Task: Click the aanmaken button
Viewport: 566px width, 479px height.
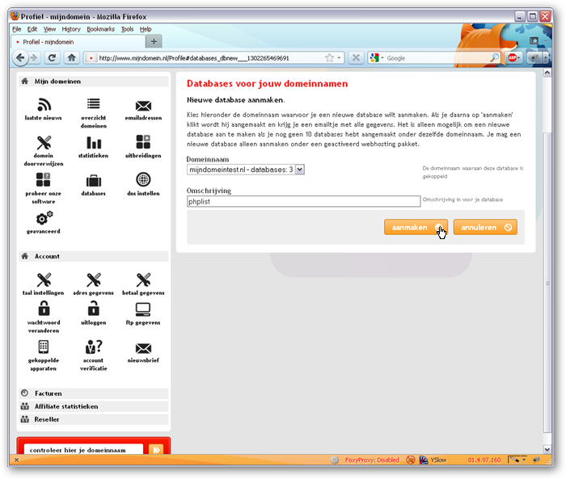Action: coord(416,227)
